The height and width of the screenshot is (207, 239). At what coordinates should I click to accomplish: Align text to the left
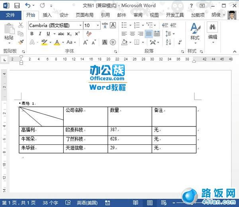pyautogui.click(x=124, y=34)
